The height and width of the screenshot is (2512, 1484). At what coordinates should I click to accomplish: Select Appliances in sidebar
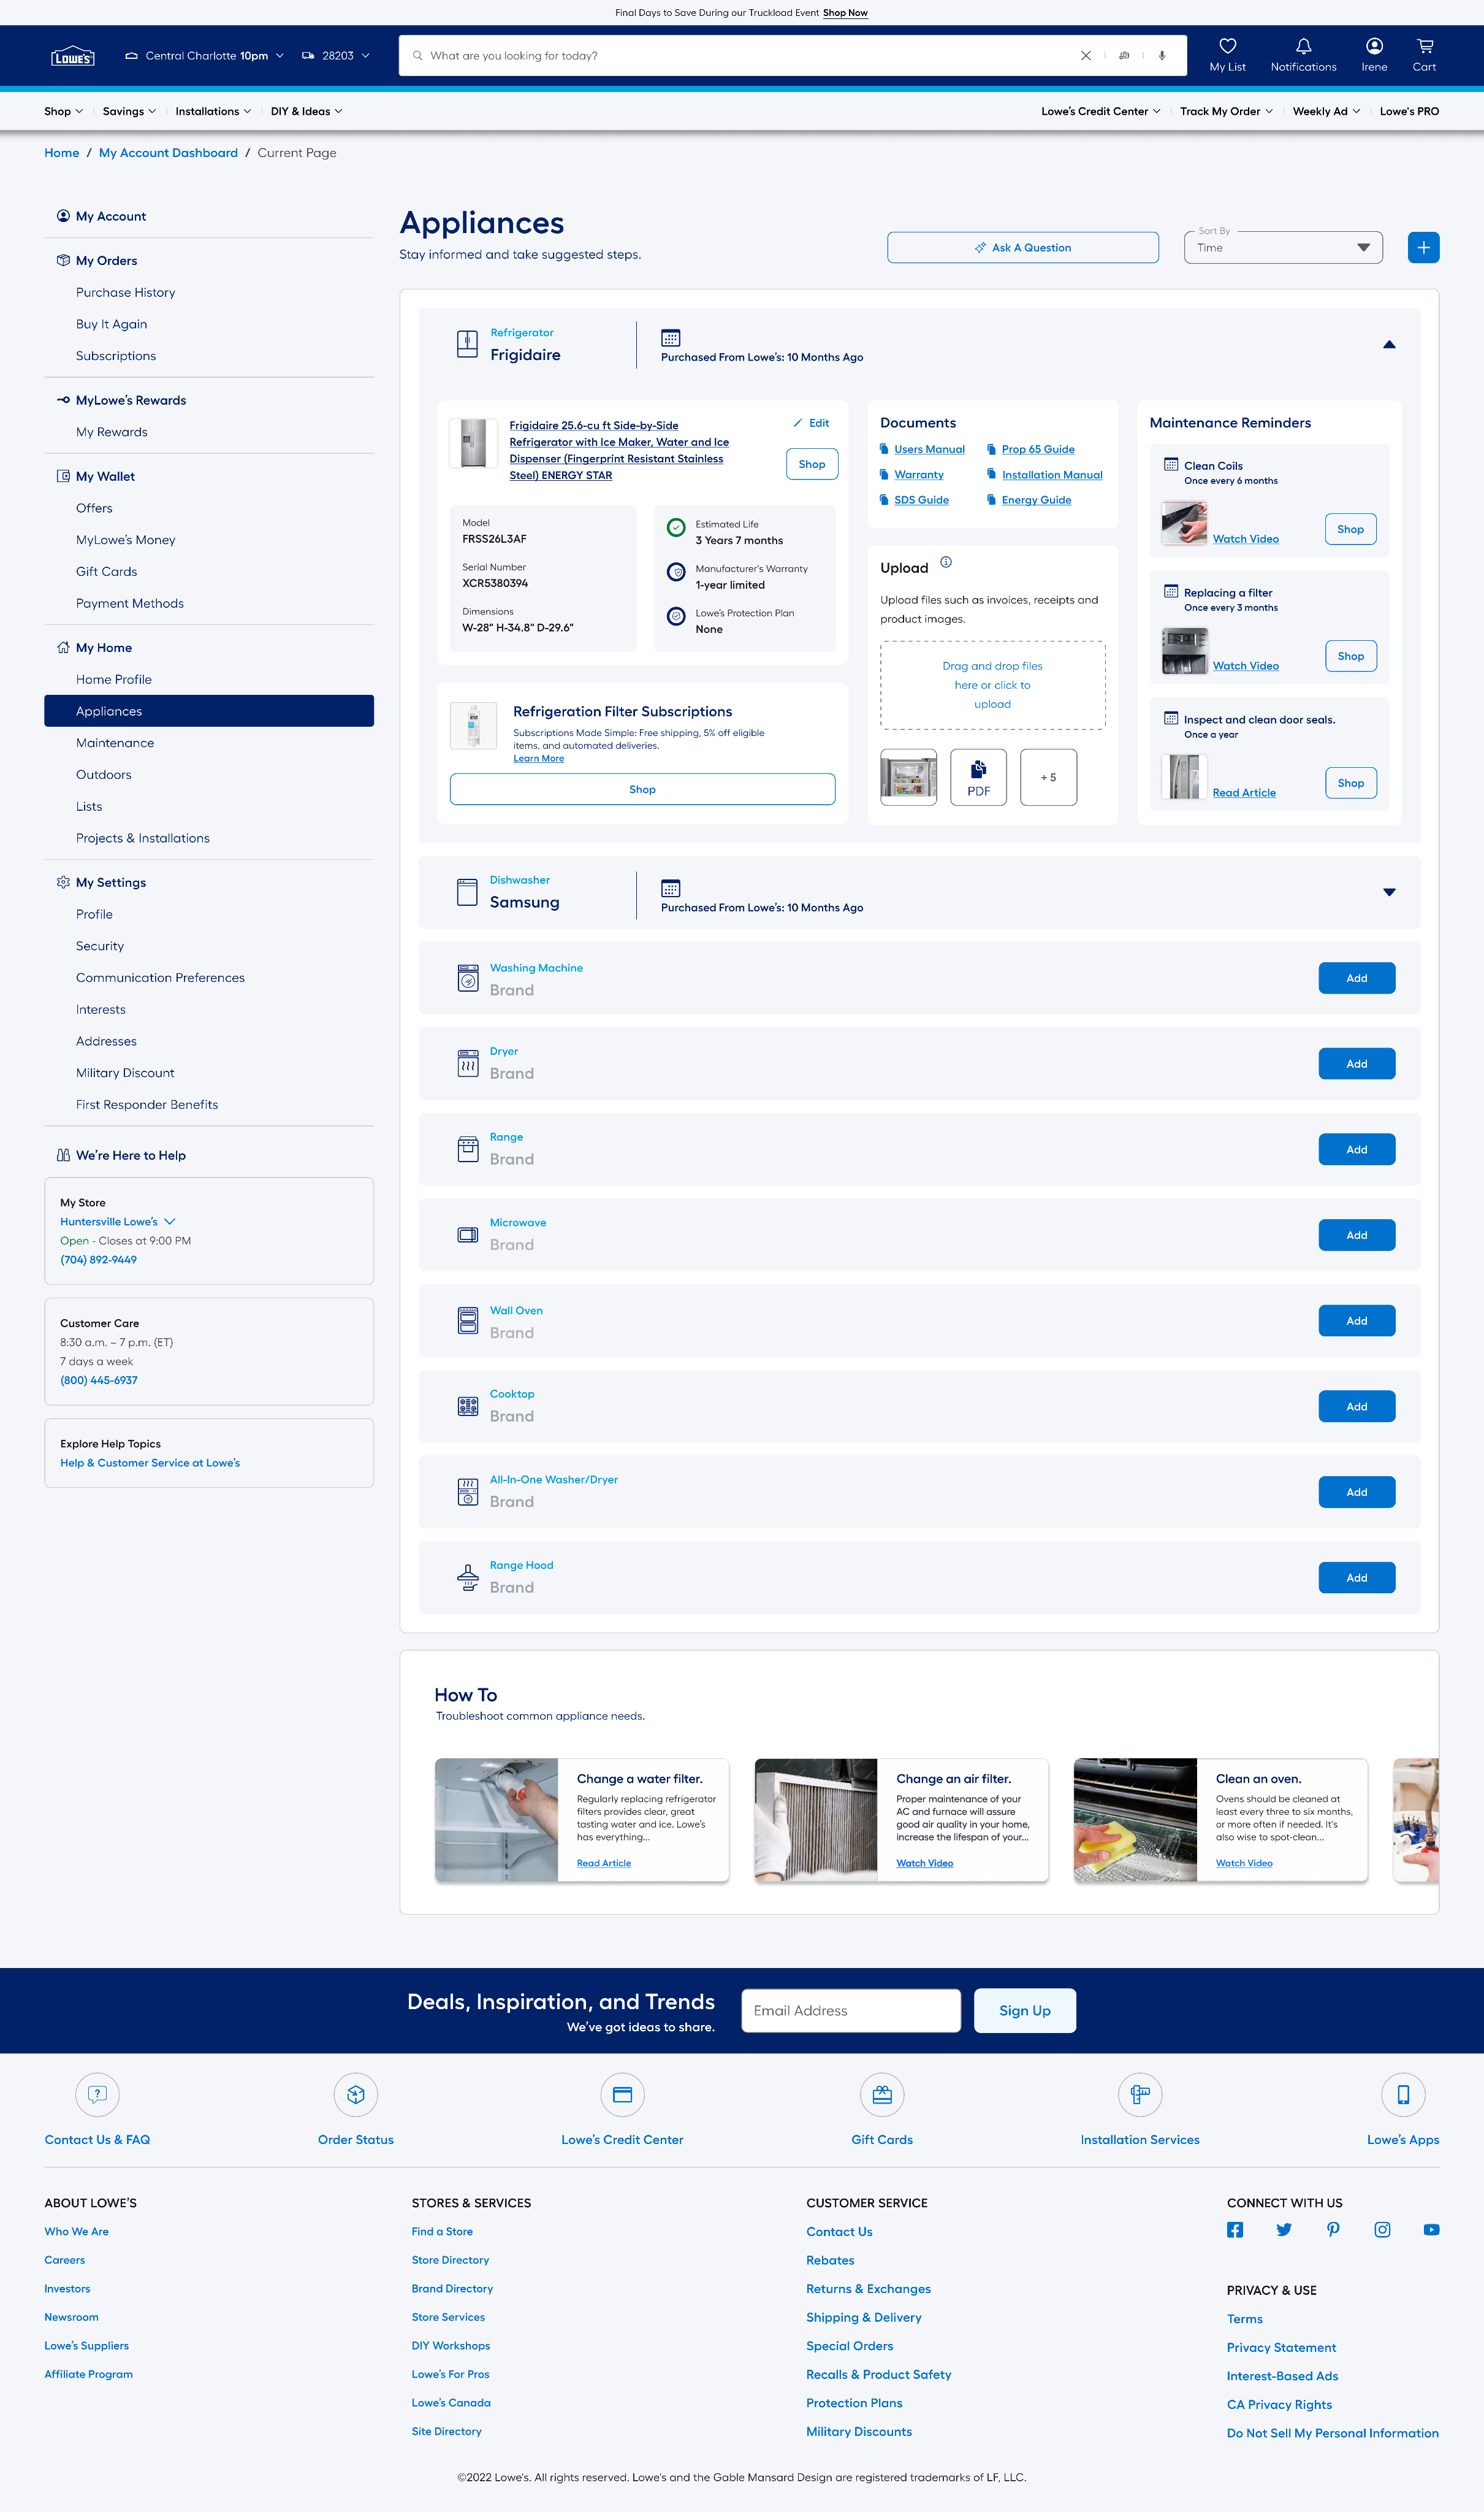[x=209, y=711]
